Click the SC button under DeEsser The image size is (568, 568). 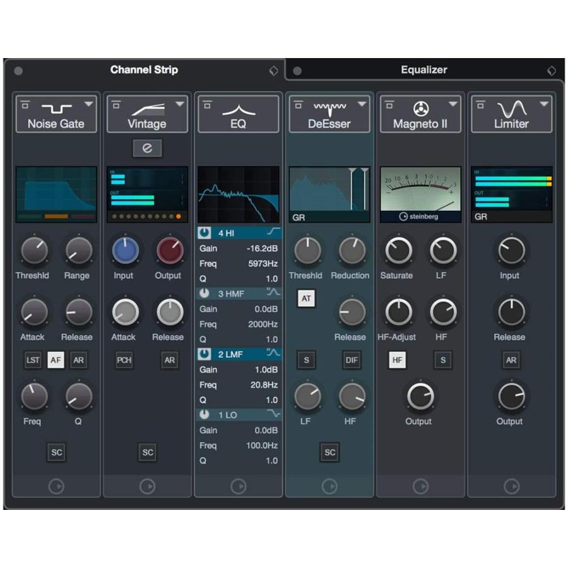pyautogui.click(x=329, y=452)
